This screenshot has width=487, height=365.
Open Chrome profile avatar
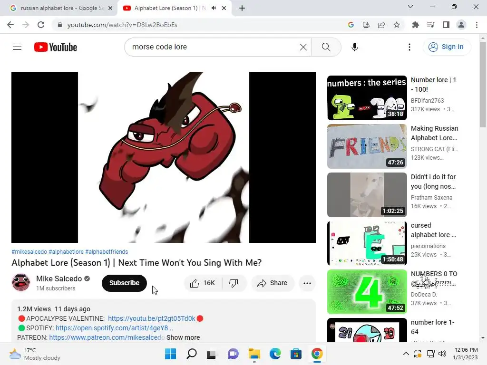[461, 25]
